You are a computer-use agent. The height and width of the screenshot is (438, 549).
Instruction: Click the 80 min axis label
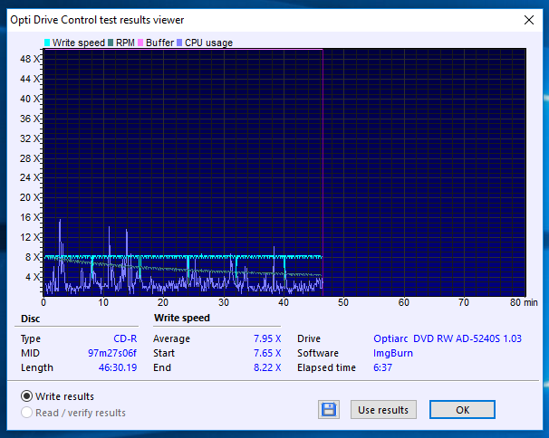click(x=524, y=302)
